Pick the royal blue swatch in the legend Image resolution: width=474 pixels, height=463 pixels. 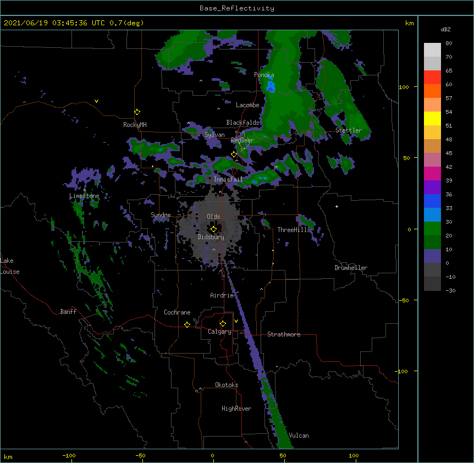[432, 201]
